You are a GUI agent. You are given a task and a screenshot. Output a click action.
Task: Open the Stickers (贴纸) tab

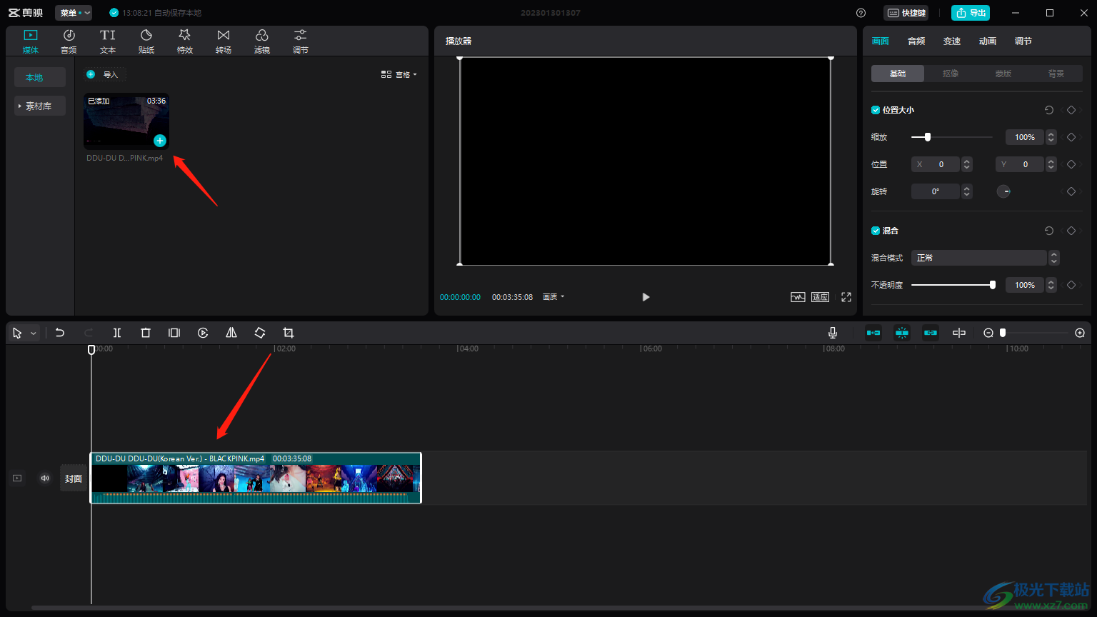pyautogui.click(x=146, y=41)
